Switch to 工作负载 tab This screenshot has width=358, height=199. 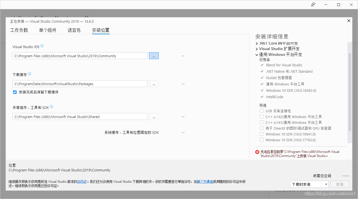pyautogui.click(x=19, y=30)
